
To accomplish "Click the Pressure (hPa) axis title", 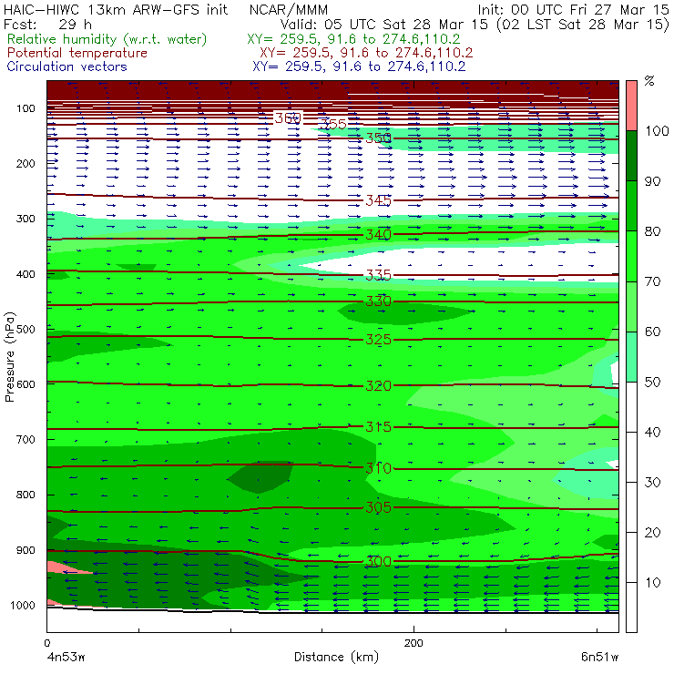I will (x=9, y=357).
